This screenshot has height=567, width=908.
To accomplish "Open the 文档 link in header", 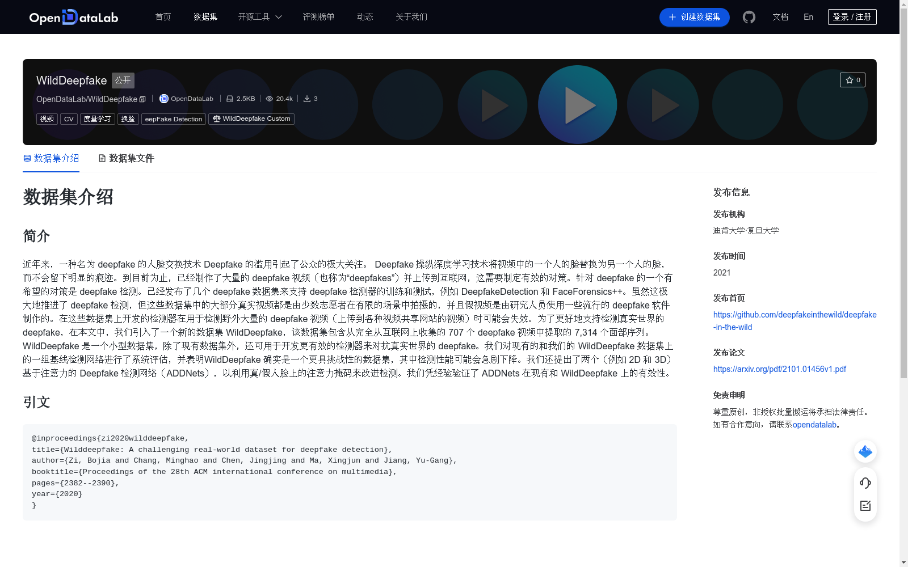I will (780, 17).
